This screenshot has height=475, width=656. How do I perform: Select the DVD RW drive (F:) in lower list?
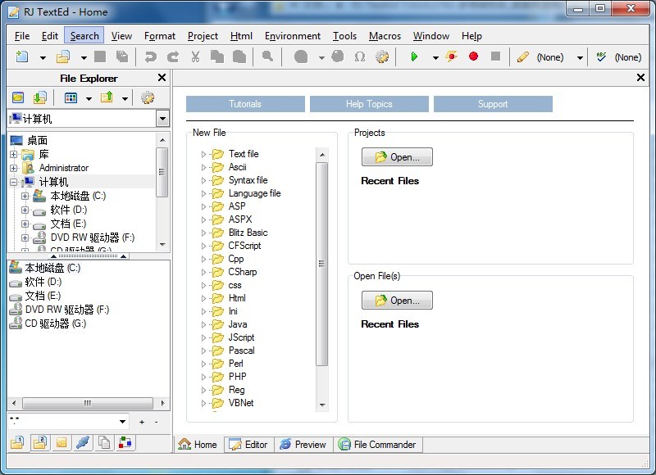coord(66,310)
